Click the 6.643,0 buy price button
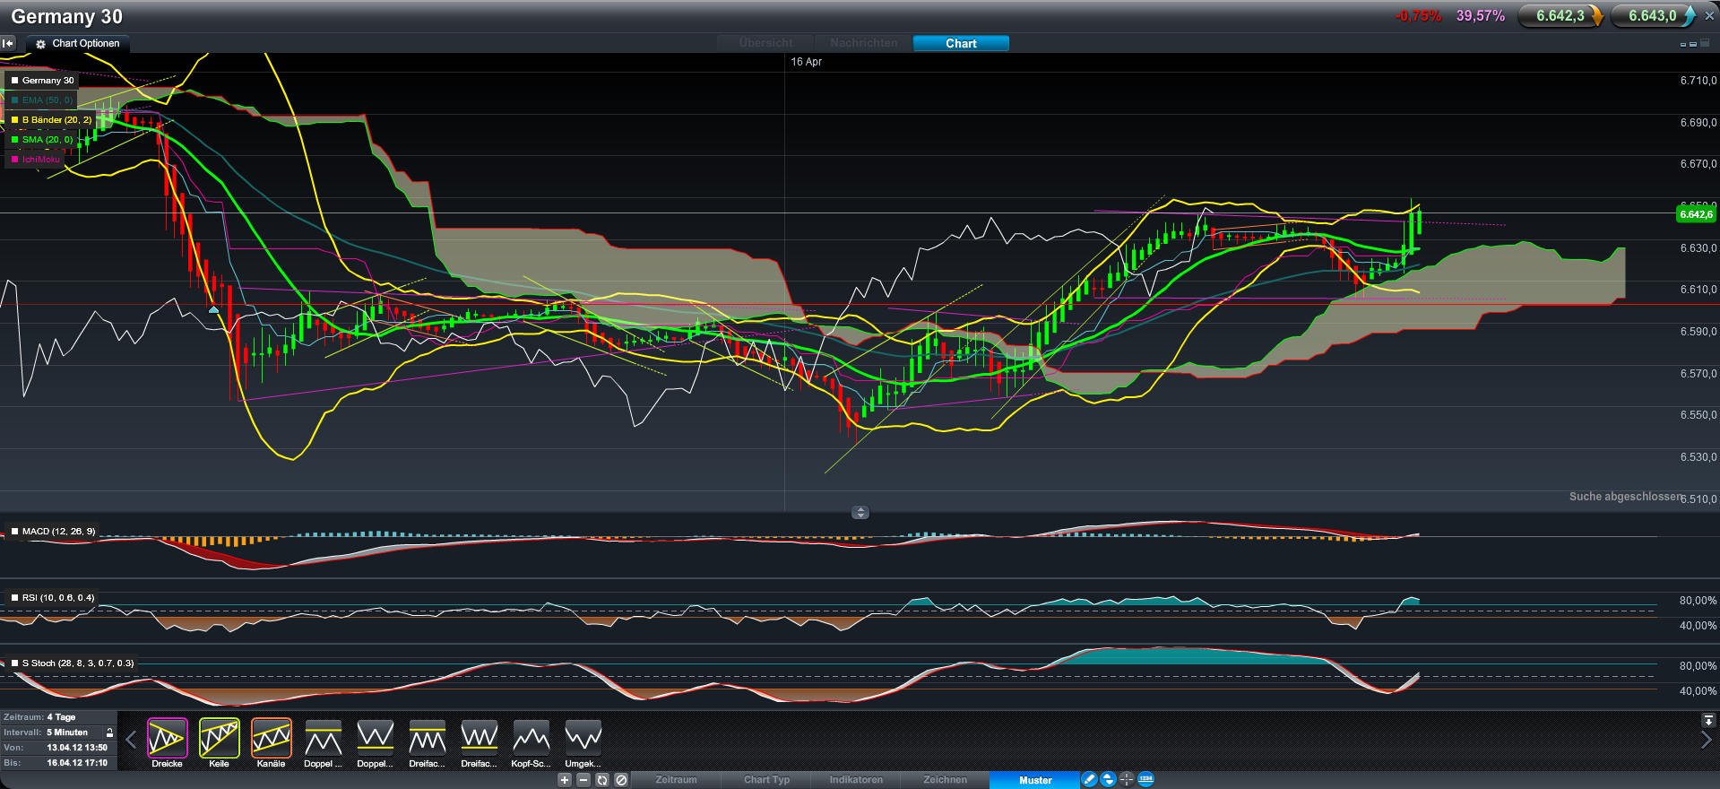1720x789 pixels. [x=1652, y=16]
